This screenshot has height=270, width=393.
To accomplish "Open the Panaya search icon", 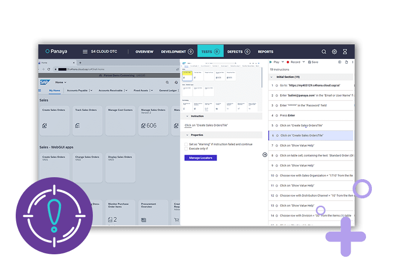I will [324, 52].
